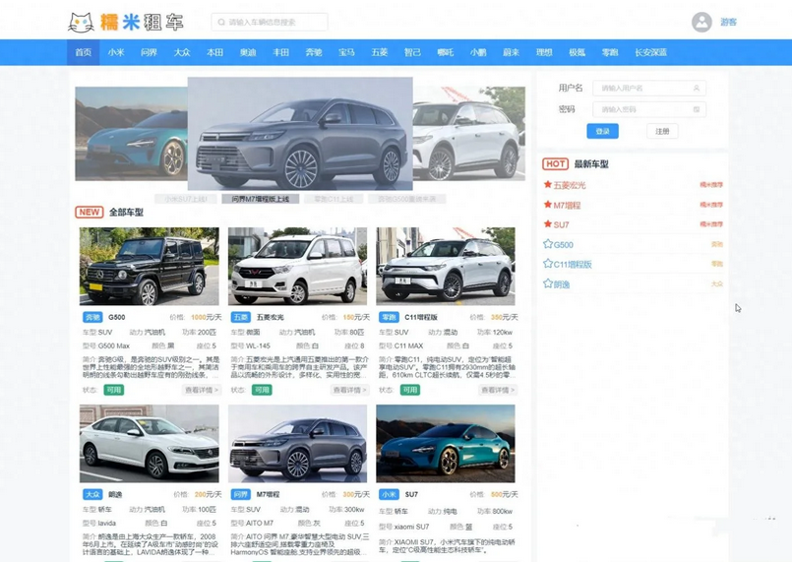Select 智己 in the navigation bar

tap(412, 52)
